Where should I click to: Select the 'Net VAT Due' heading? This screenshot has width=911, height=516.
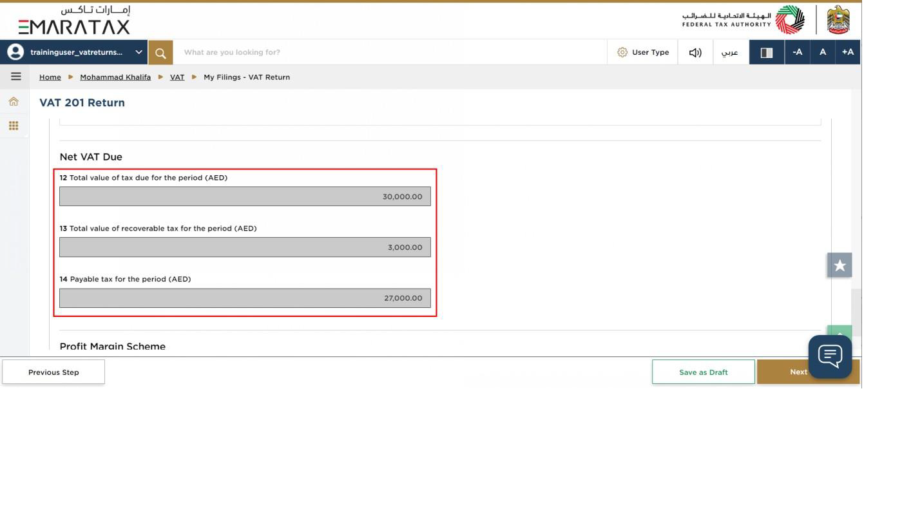[x=91, y=157]
